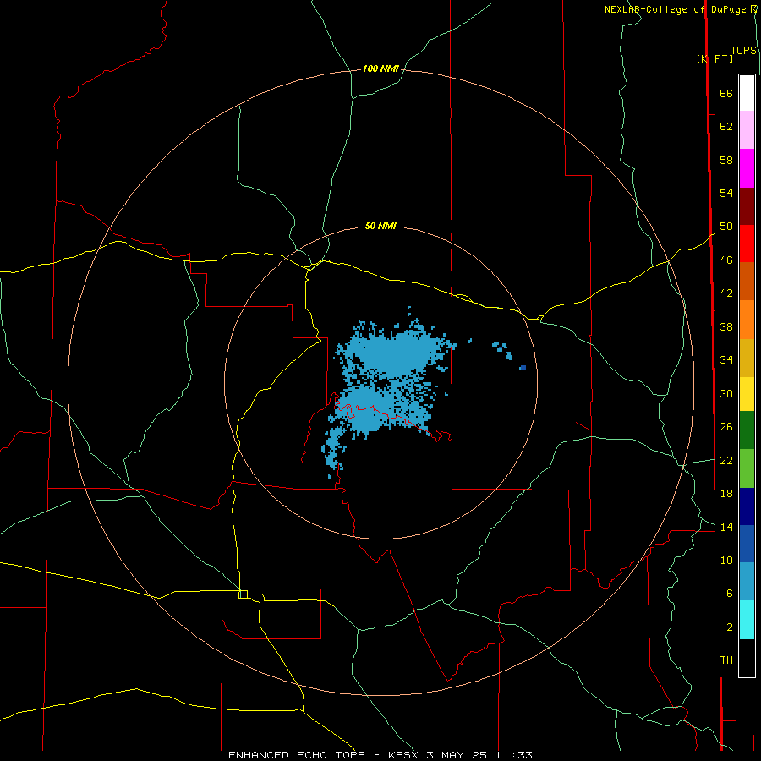Select the bright red legend swatch
761x761 pixels.
747,244
